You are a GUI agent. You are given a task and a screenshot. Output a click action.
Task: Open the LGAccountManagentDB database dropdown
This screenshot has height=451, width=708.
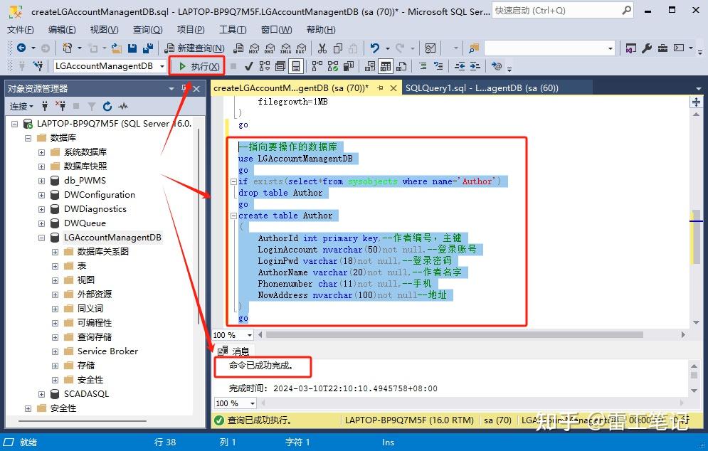[162, 66]
